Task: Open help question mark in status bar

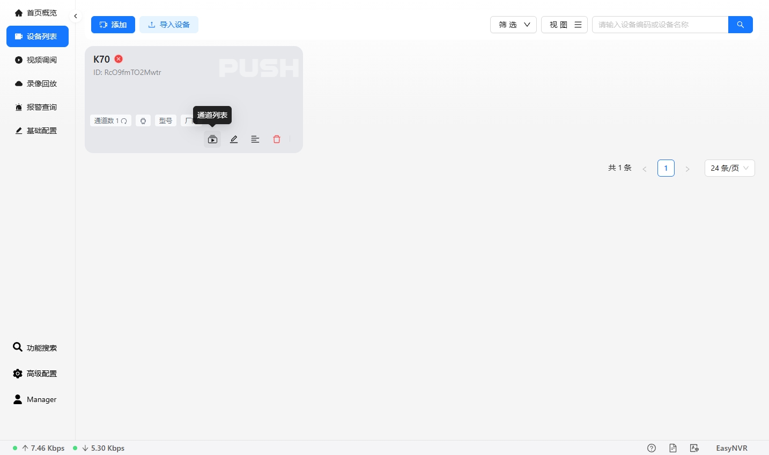Action: pos(652,448)
